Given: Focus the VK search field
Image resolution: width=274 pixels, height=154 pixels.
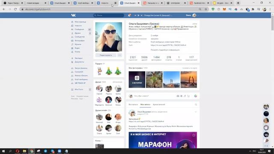Looking at the screenshot, I should click(x=108, y=15).
